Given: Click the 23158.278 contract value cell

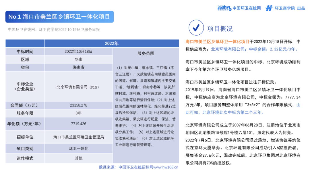Looking at the screenshot, I should point(78,105).
